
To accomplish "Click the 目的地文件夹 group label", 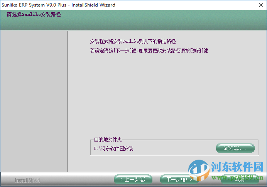I will click(x=108, y=140).
